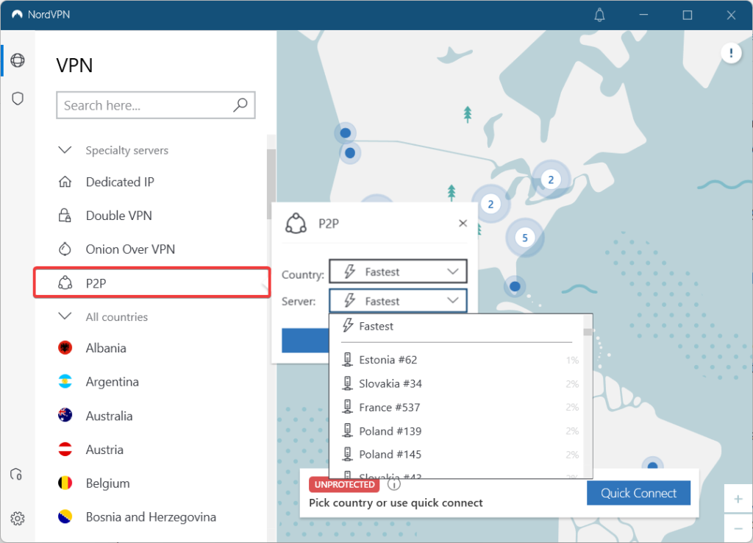Select Double VPN specialty server
The height and width of the screenshot is (543, 753).
[x=118, y=216]
